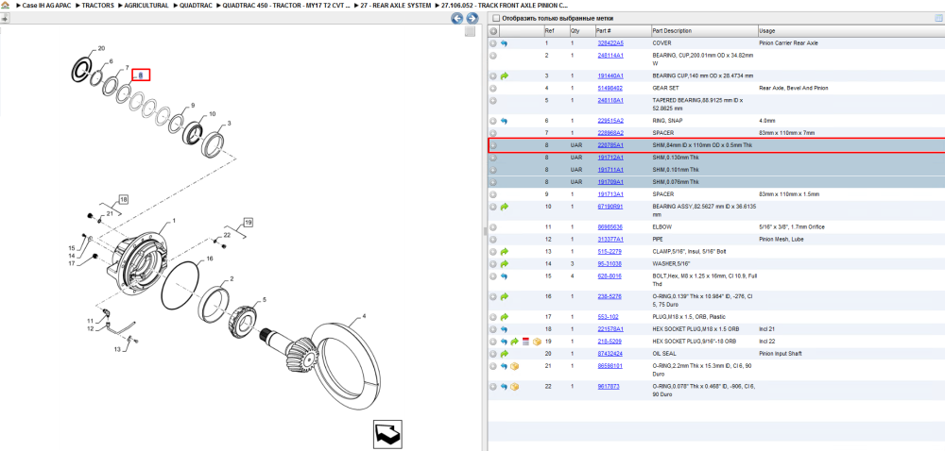Click the blue arrow on the BOLT,Hex row
Image resolution: width=945 pixels, height=451 pixels.
tap(505, 276)
